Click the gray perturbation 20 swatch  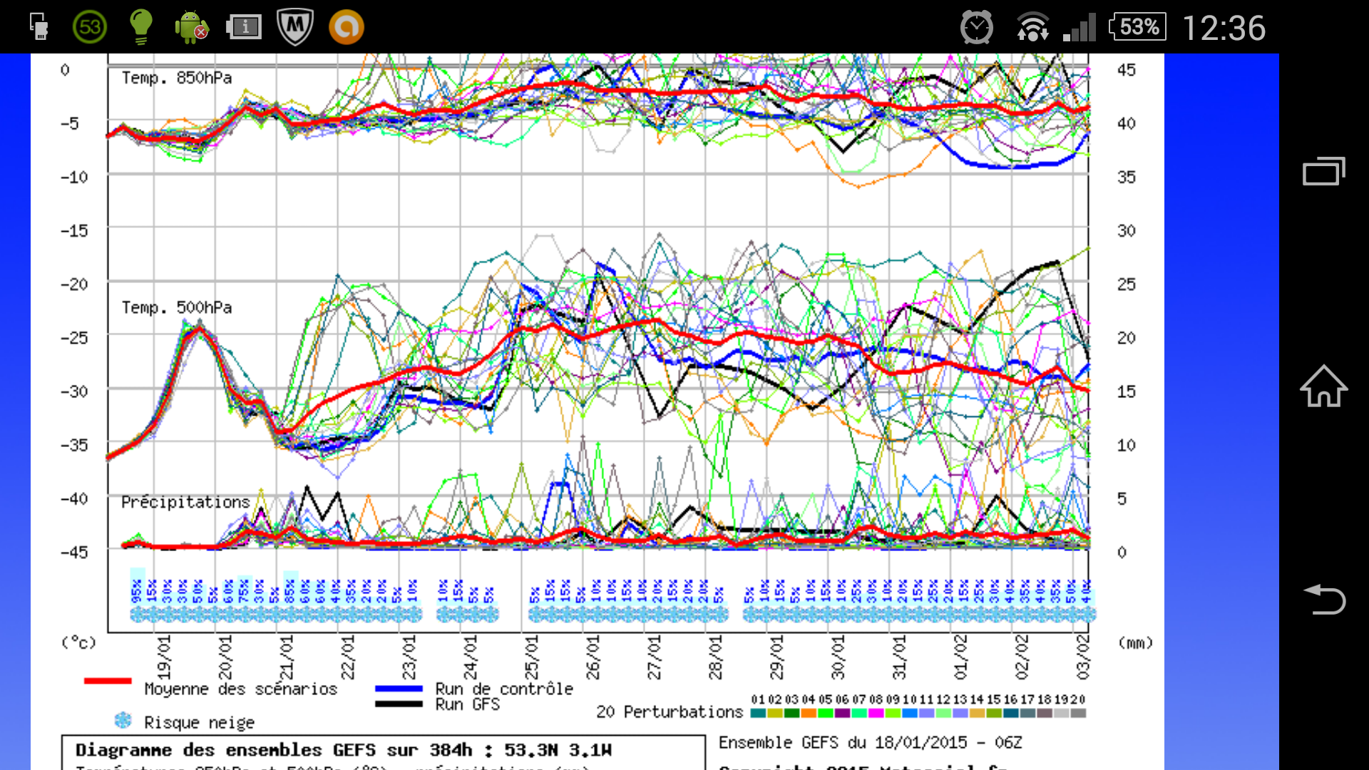pos(1078,713)
